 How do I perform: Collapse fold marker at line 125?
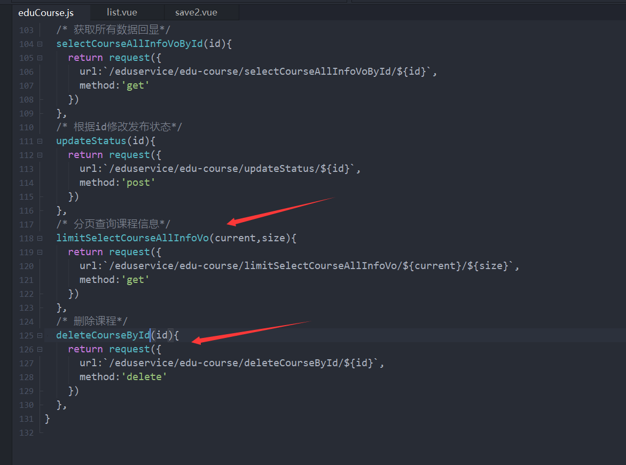(40, 335)
